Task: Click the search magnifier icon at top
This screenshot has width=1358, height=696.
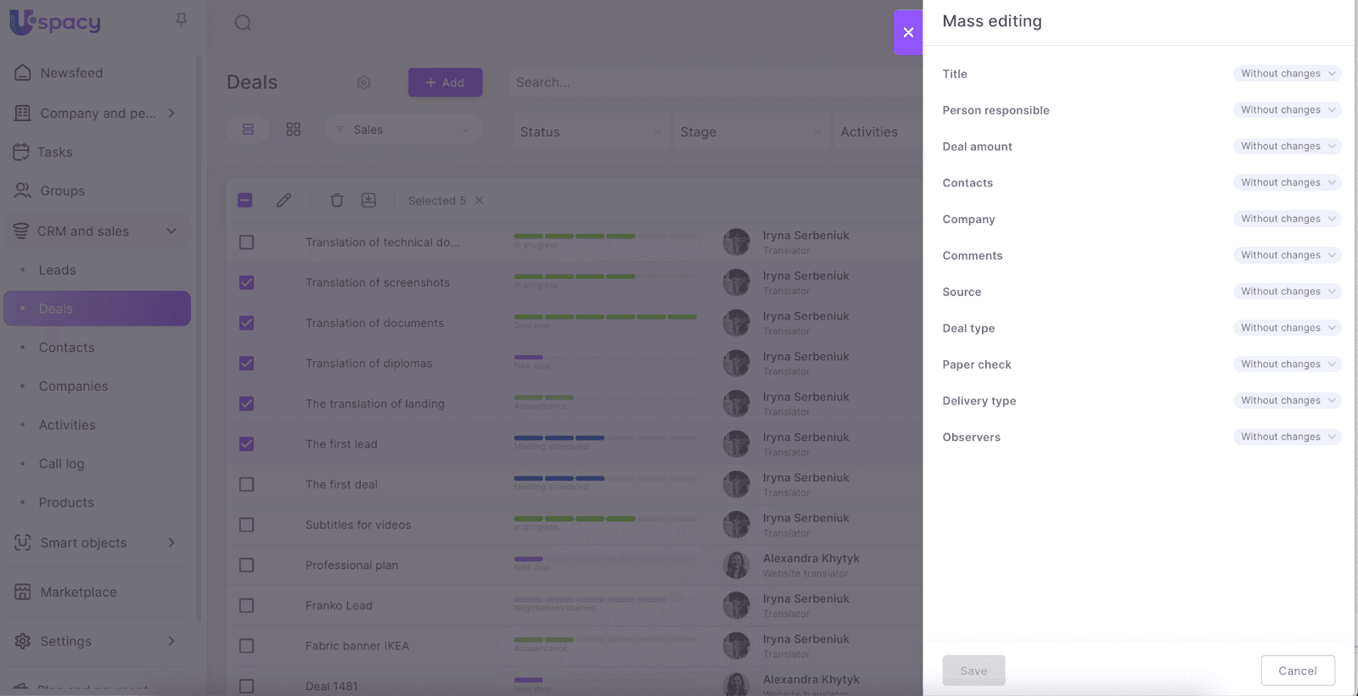Action: (243, 23)
